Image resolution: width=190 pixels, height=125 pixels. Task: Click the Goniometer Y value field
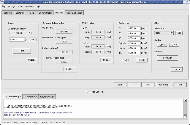[134, 33]
